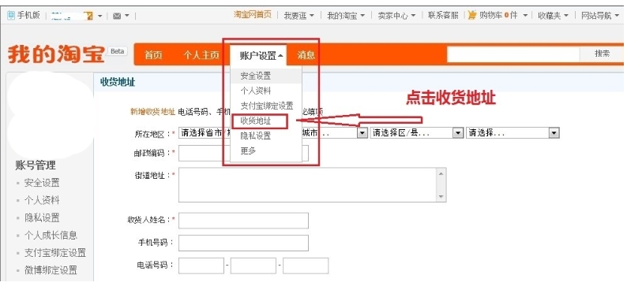Go to the 首页 tab
The image size is (627, 286).
click(x=153, y=55)
